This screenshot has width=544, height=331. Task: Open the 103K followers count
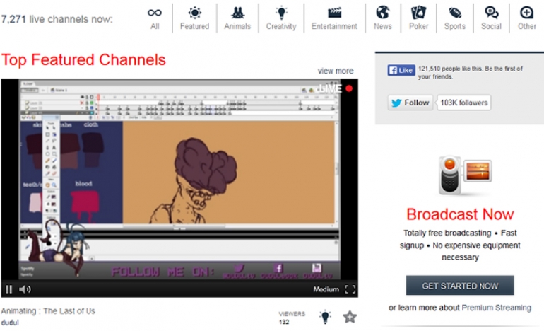click(464, 103)
